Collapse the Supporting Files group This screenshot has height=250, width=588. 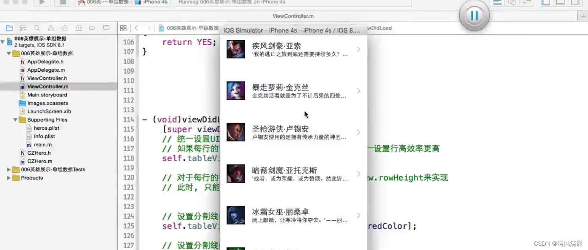(x=15, y=120)
